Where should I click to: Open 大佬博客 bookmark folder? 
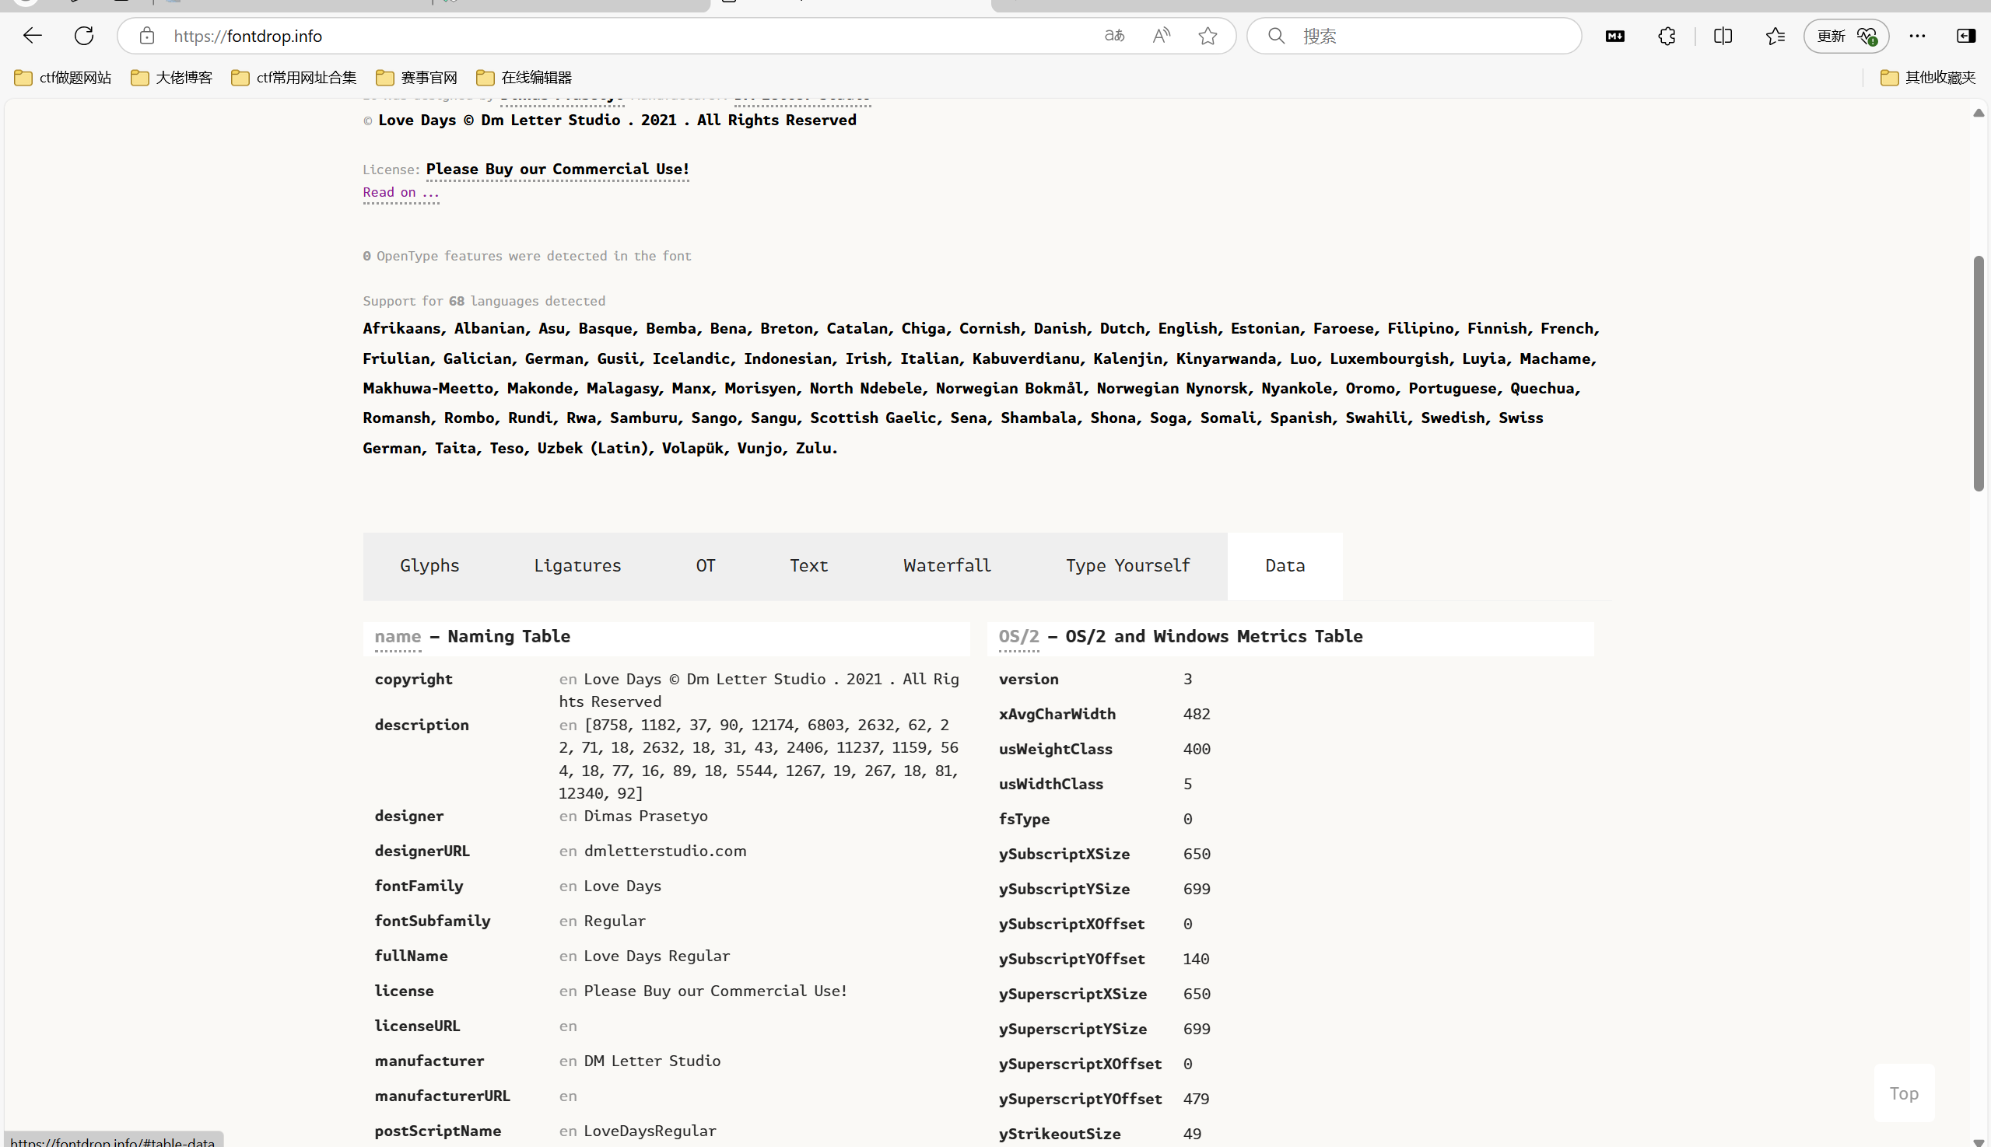click(x=172, y=77)
